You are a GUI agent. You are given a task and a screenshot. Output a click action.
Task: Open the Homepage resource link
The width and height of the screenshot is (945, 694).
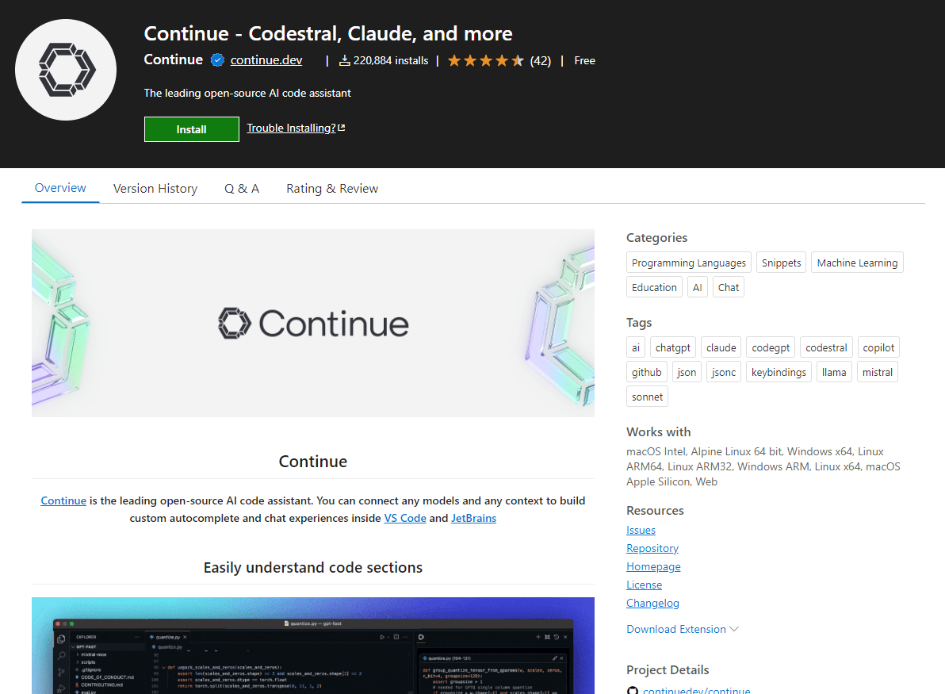click(653, 567)
